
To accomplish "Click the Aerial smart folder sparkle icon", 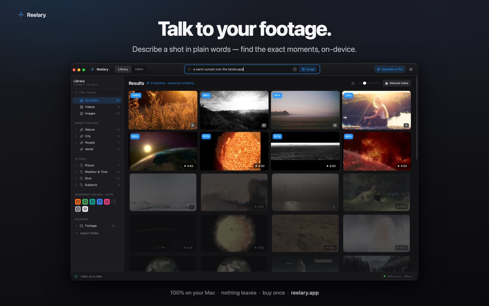I will coord(81,149).
